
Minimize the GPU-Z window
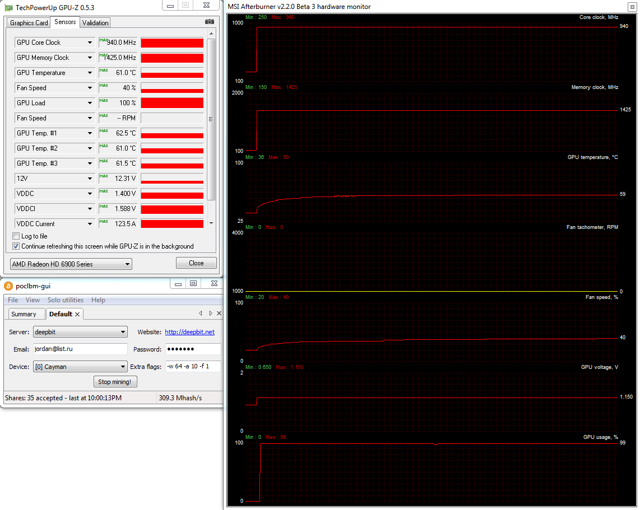tap(170, 6)
